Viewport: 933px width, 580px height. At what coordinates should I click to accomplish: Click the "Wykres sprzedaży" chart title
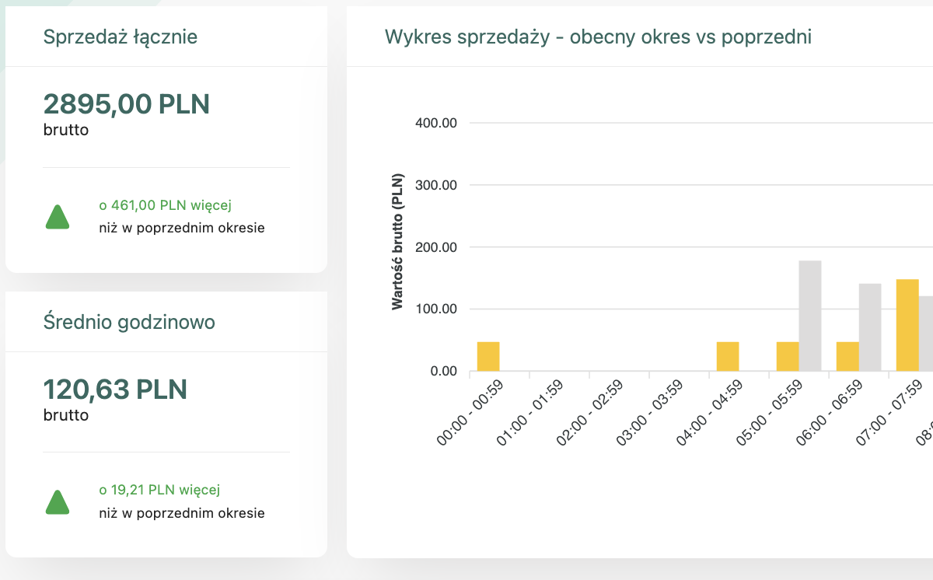pos(598,37)
